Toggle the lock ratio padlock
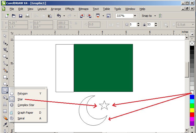 pos(76,24)
